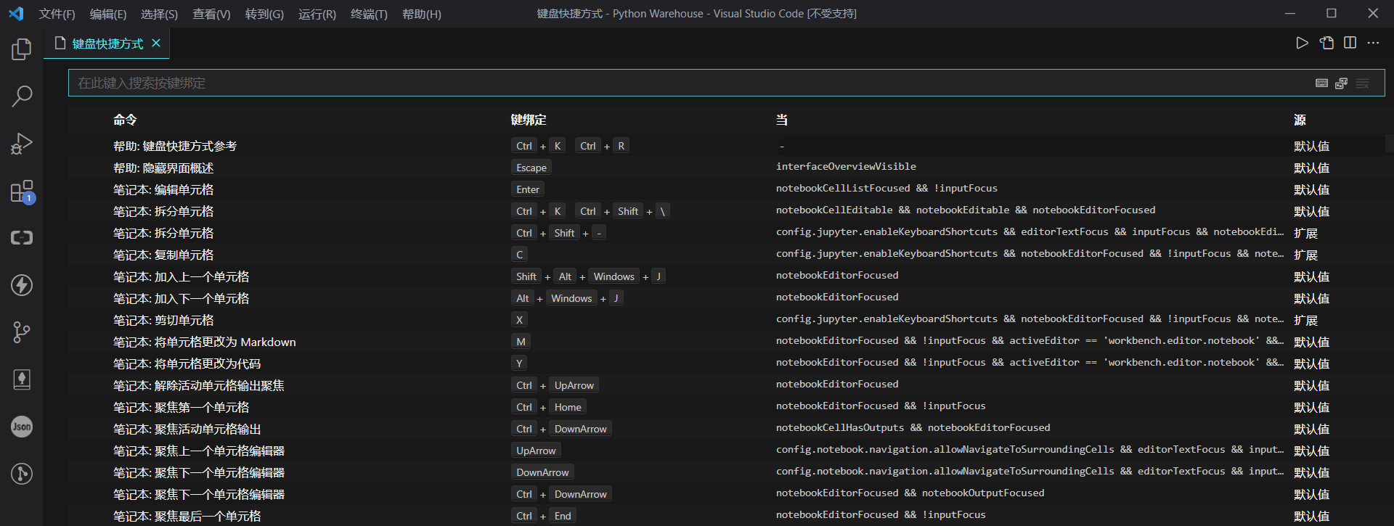This screenshot has width=1394, height=526.
Task: Open the Json extension icon
Action: (x=22, y=427)
